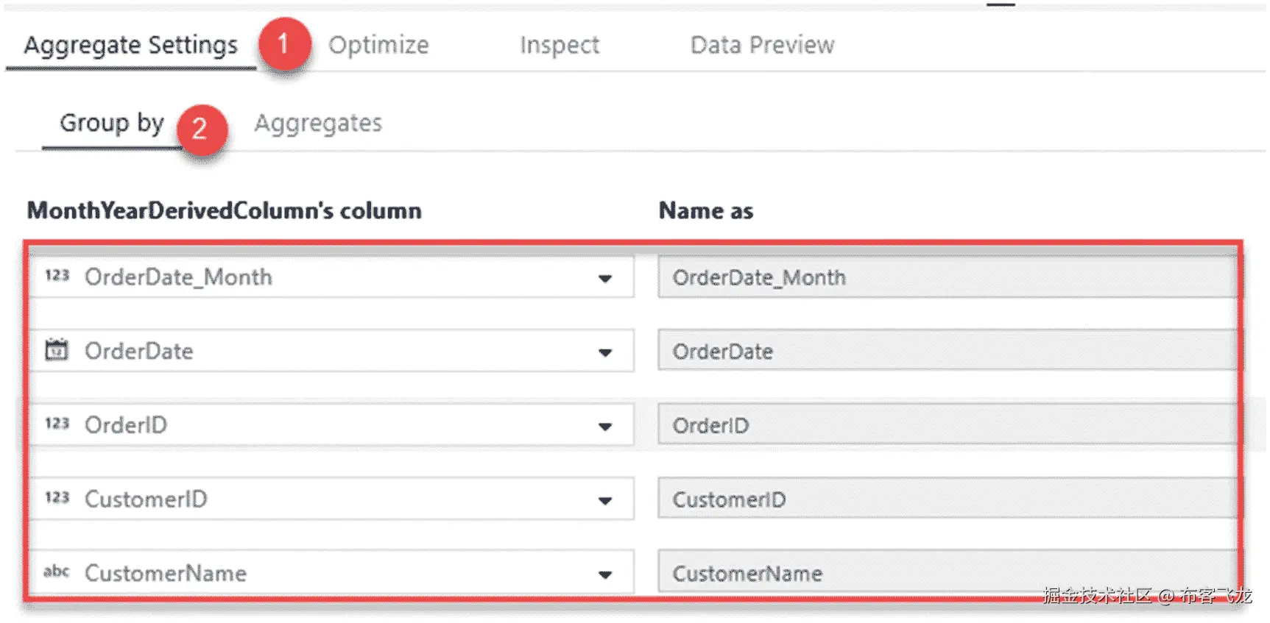This screenshot has width=1270, height=623.
Task: Expand the OrderID column dropdown arrow
Action: [x=605, y=427]
